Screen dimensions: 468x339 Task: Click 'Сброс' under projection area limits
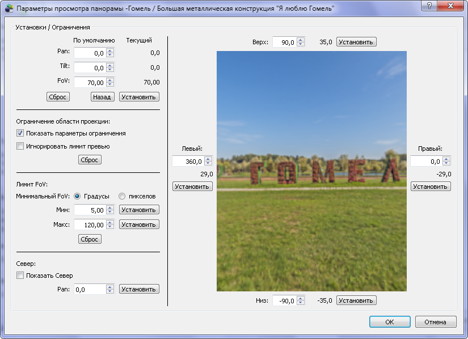tap(90, 160)
